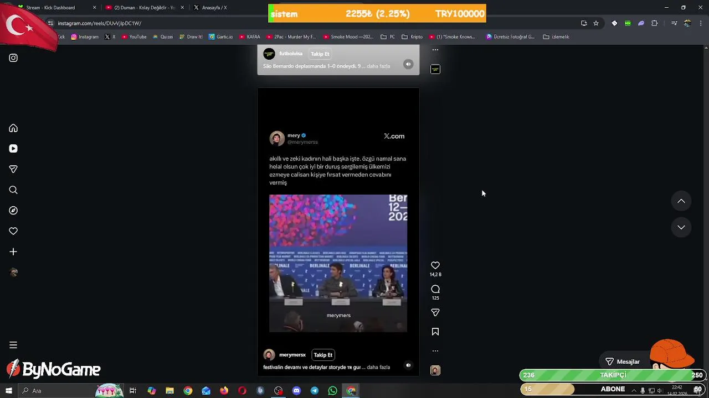Open the hamburger More menu in the sidebar
Screen dimensions: 709x398
click(13, 345)
